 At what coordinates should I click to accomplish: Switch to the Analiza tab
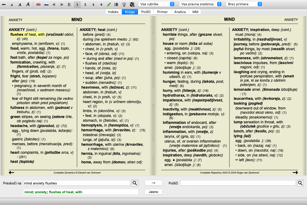180,12
